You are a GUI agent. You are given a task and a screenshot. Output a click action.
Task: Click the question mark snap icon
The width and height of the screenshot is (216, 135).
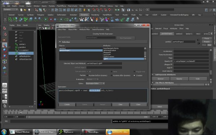click(80, 10)
